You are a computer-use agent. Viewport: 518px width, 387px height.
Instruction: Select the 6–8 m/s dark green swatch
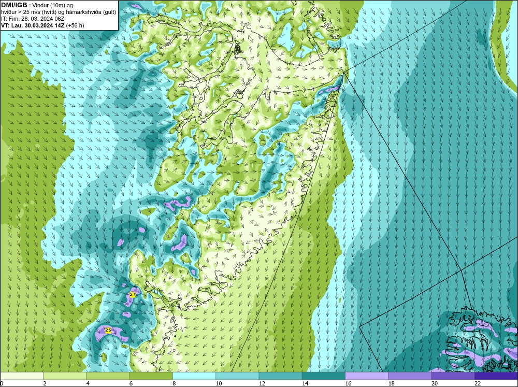point(151,376)
